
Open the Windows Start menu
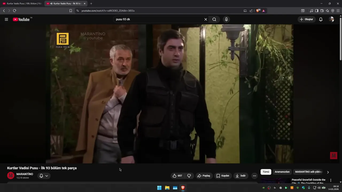point(159,188)
